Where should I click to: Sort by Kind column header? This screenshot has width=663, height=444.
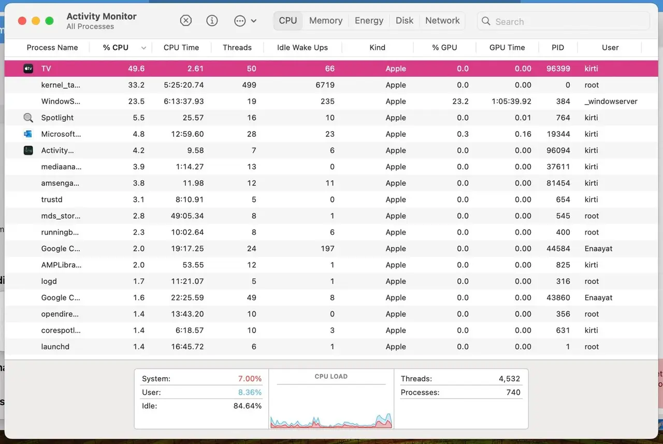[378, 47]
